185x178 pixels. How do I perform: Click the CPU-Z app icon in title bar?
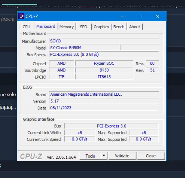coord(21,16)
